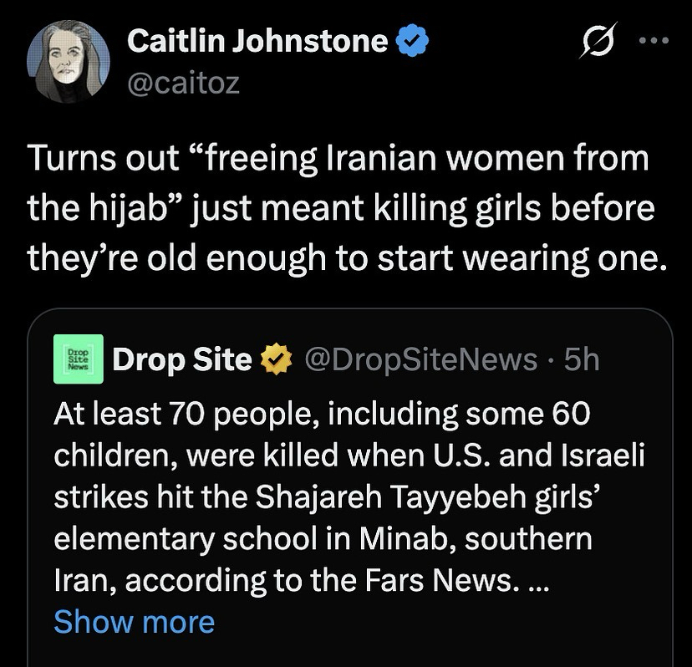This screenshot has width=692, height=667.
Task: Click the "they're old enough" tweet line
Action: pyautogui.click(x=347, y=257)
